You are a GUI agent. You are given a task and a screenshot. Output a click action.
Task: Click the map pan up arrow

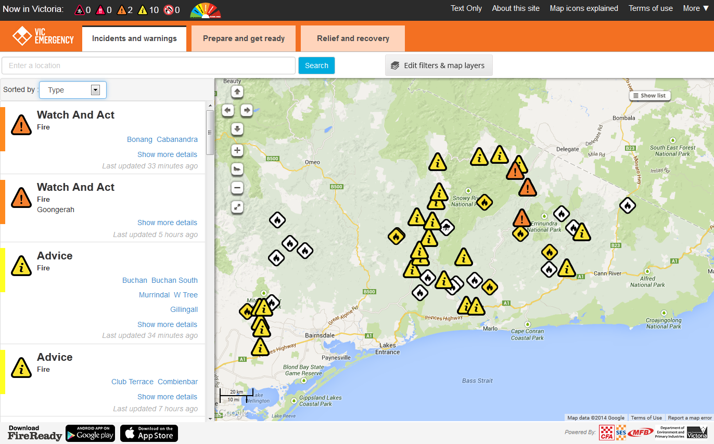pos(237,92)
